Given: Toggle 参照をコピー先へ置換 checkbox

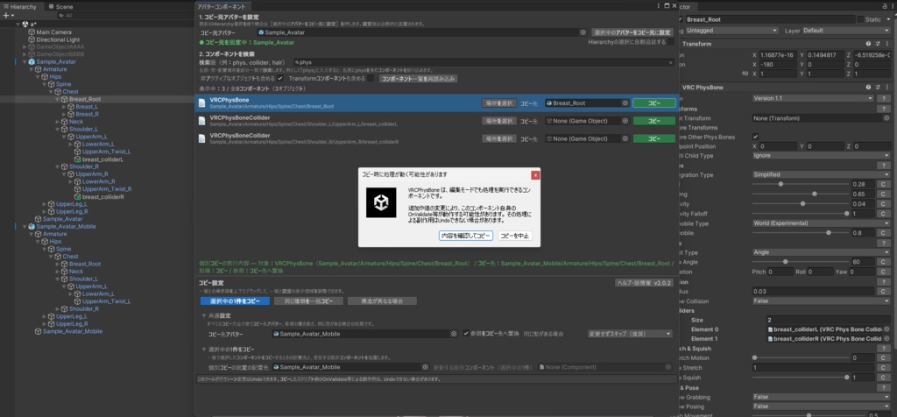Looking at the screenshot, I should [466, 334].
